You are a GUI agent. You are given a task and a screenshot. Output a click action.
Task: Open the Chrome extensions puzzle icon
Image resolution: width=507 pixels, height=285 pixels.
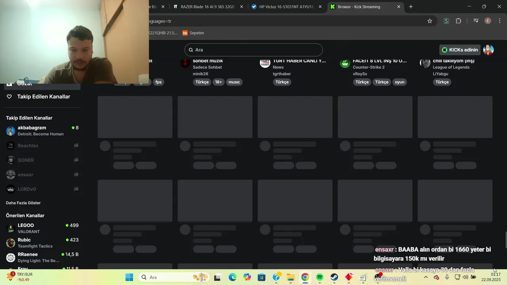[x=459, y=21]
